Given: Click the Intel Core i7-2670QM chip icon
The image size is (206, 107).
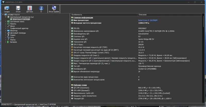Looking at the screenshot, I should click(x=11, y=19).
